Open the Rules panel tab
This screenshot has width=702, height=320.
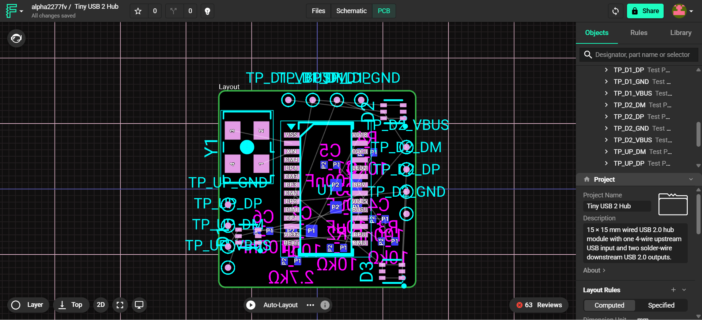click(639, 33)
